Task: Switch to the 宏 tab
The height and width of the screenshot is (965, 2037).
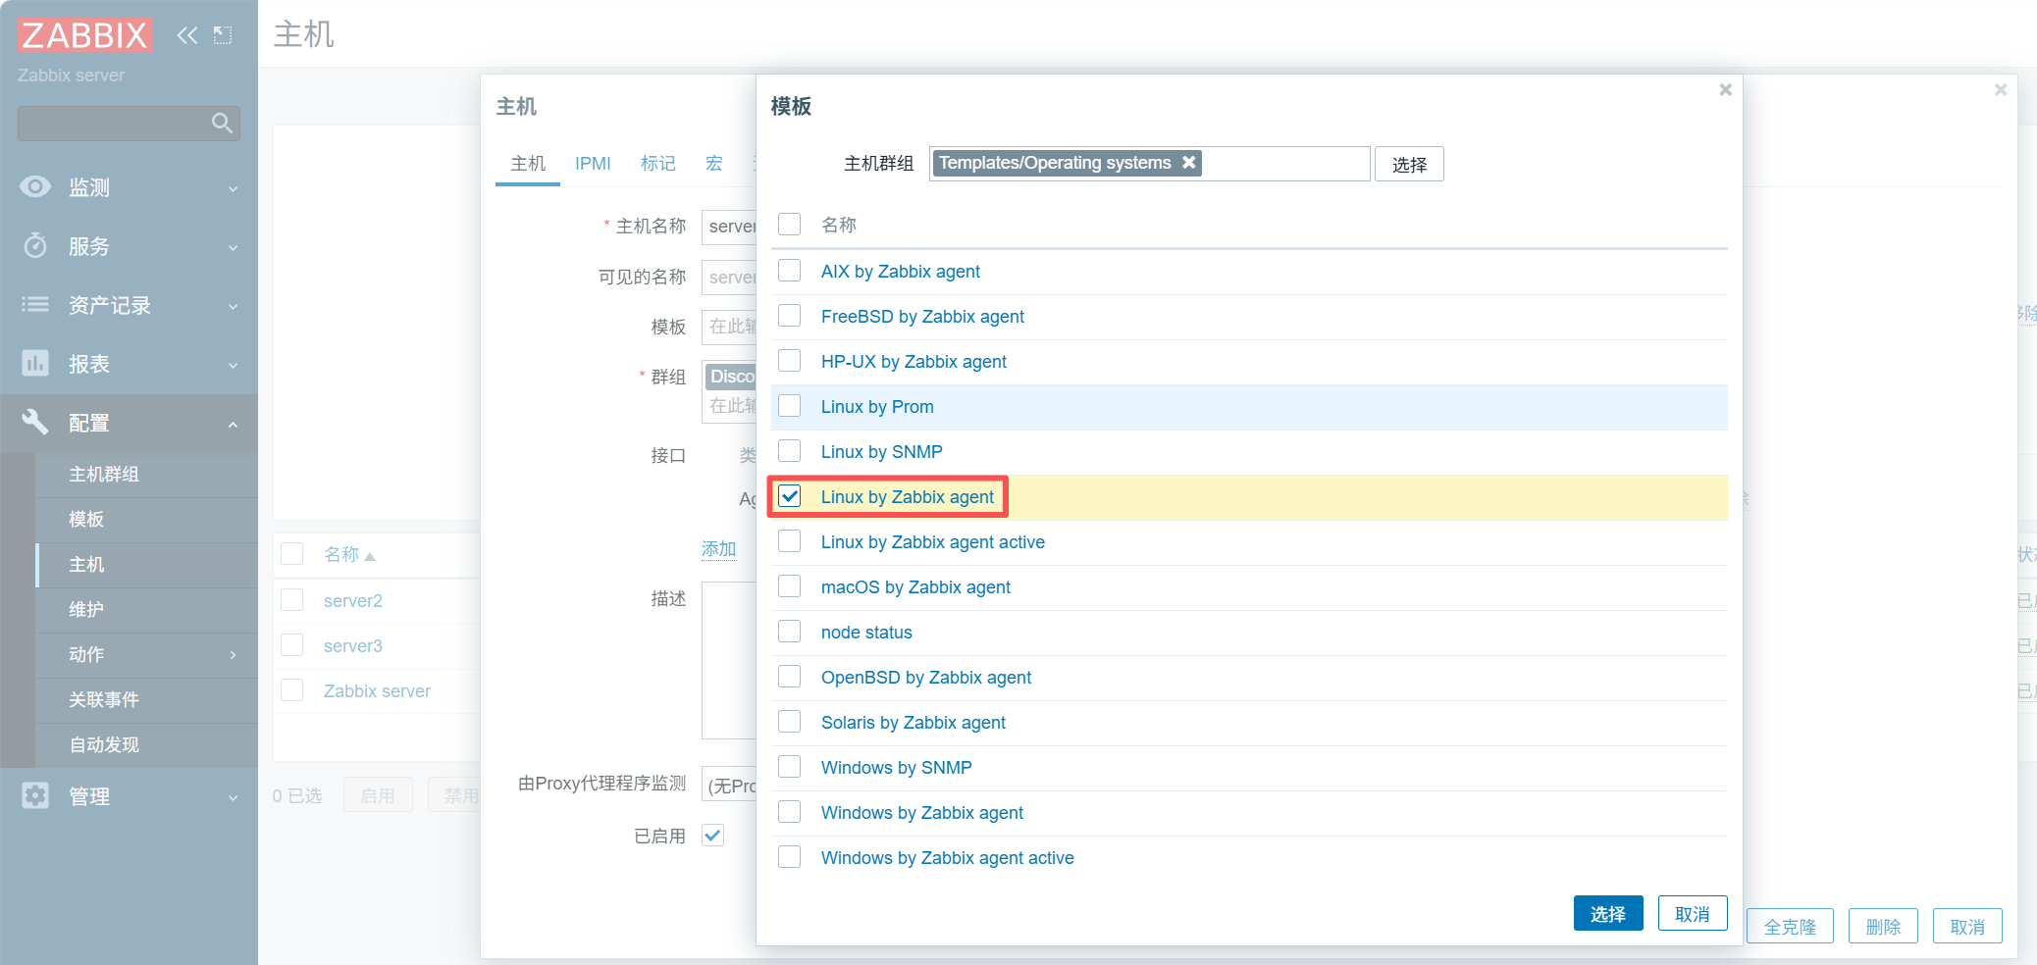Action: (x=714, y=164)
